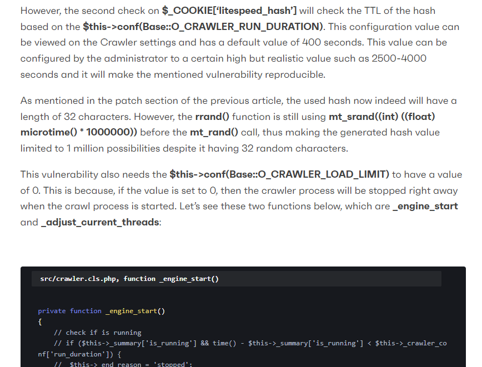Click the text '2500-4000' in first paragraph

tap(399, 58)
